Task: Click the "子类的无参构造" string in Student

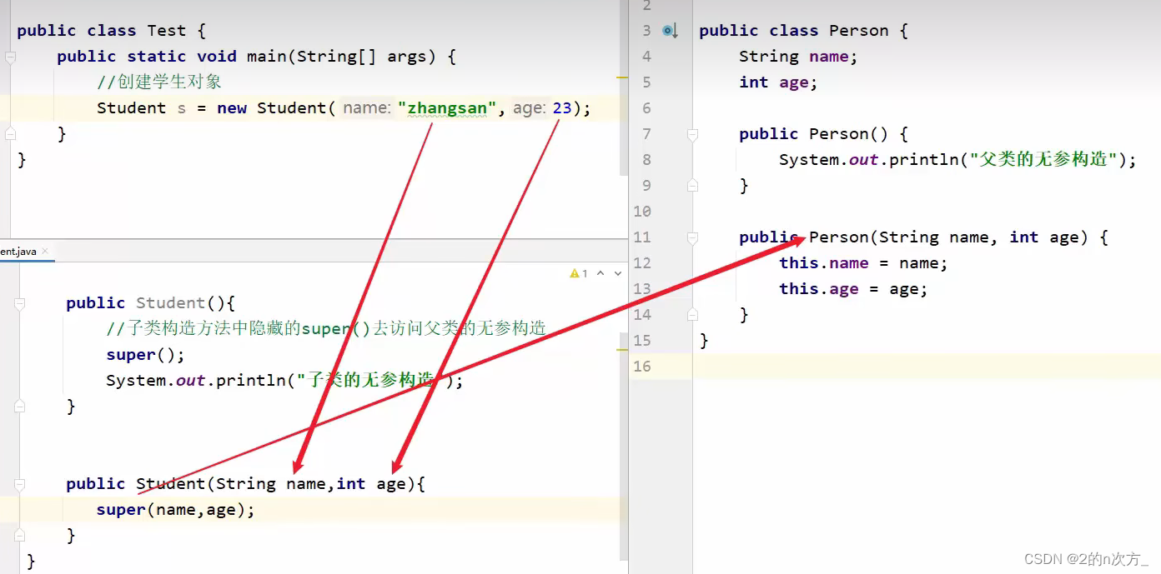Action: (370, 381)
